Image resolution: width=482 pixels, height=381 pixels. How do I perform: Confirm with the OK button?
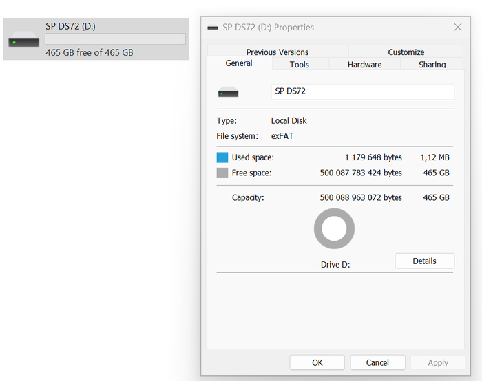point(317,362)
